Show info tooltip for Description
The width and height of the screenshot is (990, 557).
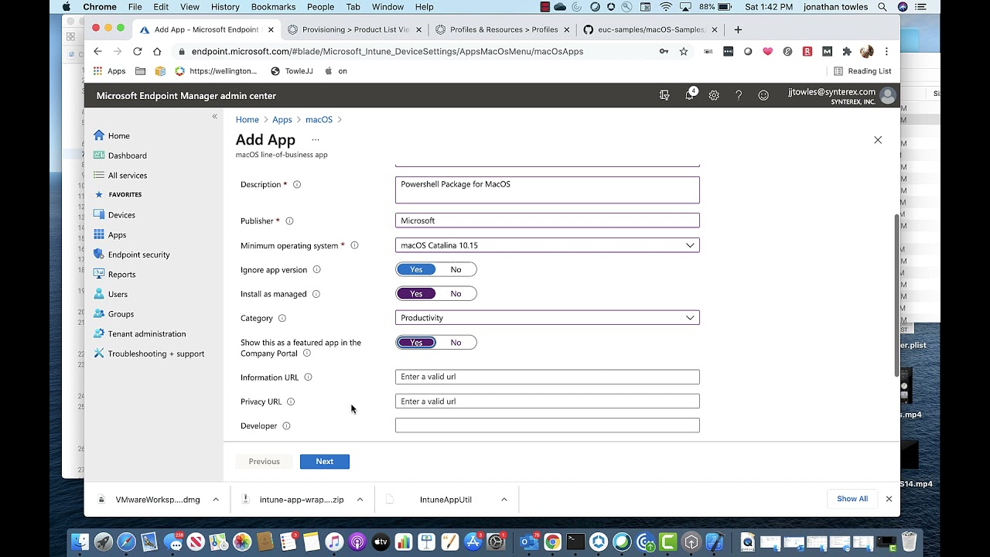point(297,185)
